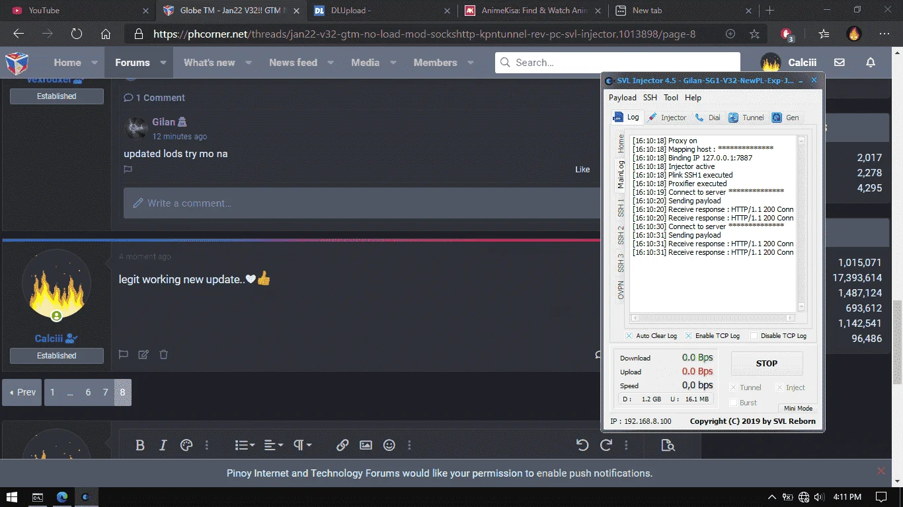The height and width of the screenshot is (507, 903).
Task: Go to the Prev page of the thread
Action: (22, 392)
